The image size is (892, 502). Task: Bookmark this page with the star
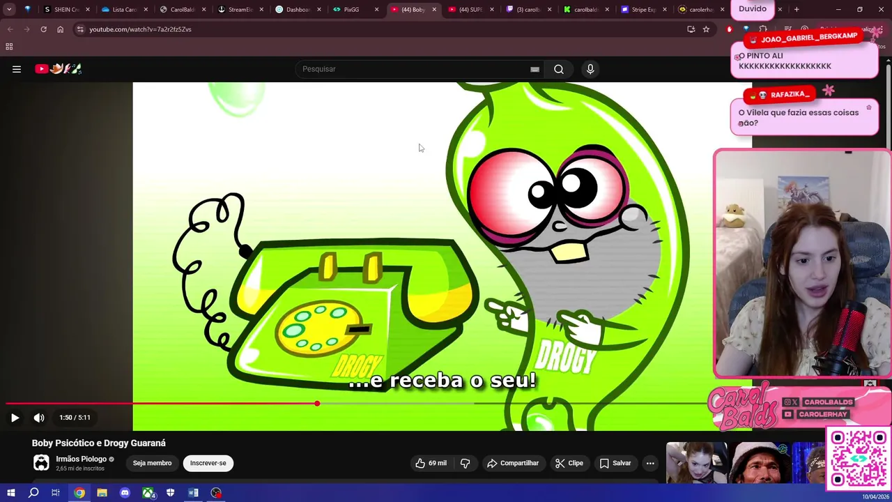click(x=706, y=29)
